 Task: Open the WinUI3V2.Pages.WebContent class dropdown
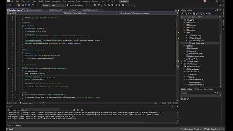point(91,13)
